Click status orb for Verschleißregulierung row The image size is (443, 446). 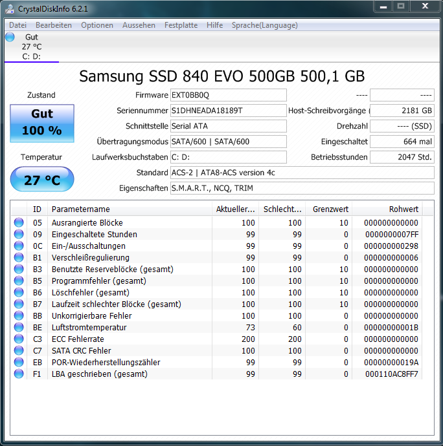19,257
